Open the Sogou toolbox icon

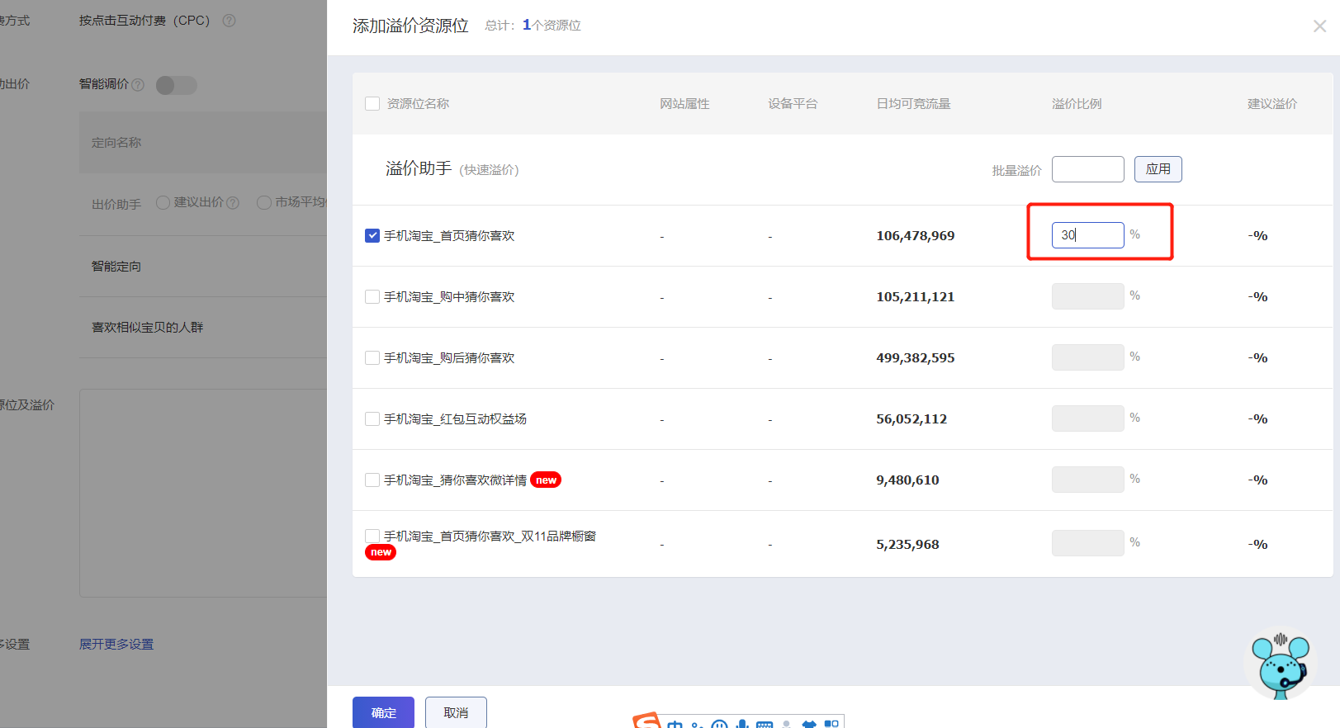(x=831, y=724)
